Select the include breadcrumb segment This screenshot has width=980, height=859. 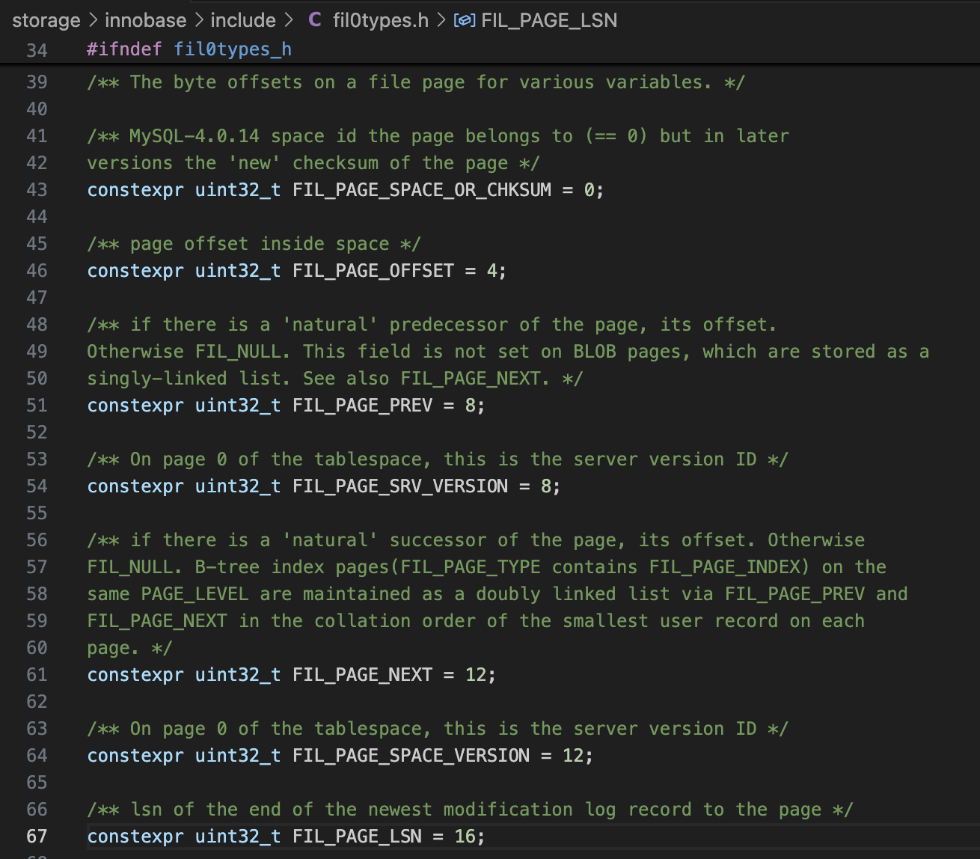(x=243, y=20)
